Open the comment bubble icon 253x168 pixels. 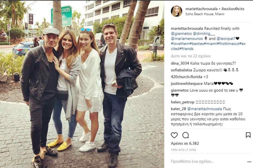(x=186, y=135)
